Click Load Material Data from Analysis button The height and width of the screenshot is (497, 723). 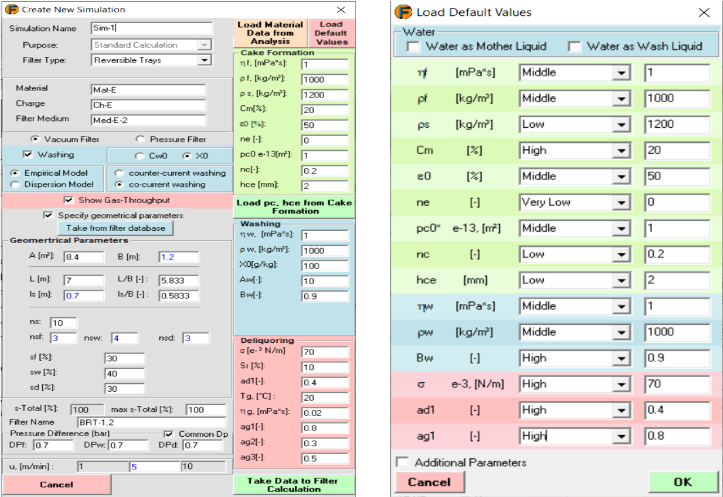click(270, 33)
